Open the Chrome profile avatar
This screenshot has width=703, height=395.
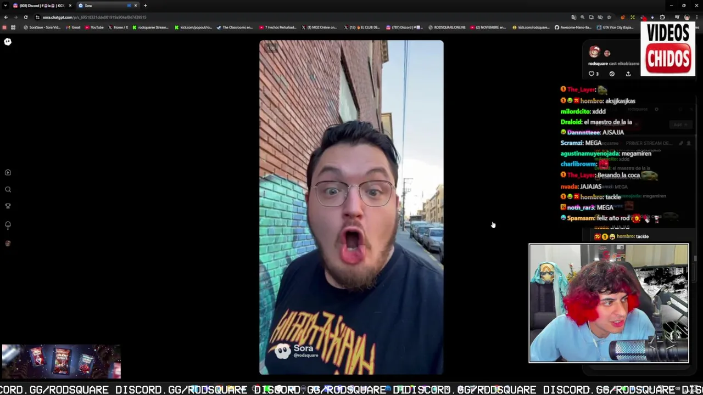[x=687, y=17]
